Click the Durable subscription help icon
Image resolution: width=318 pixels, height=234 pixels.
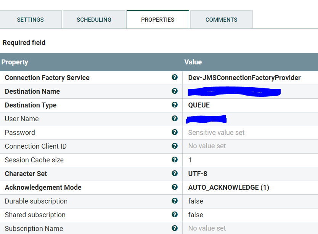tap(175, 201)
